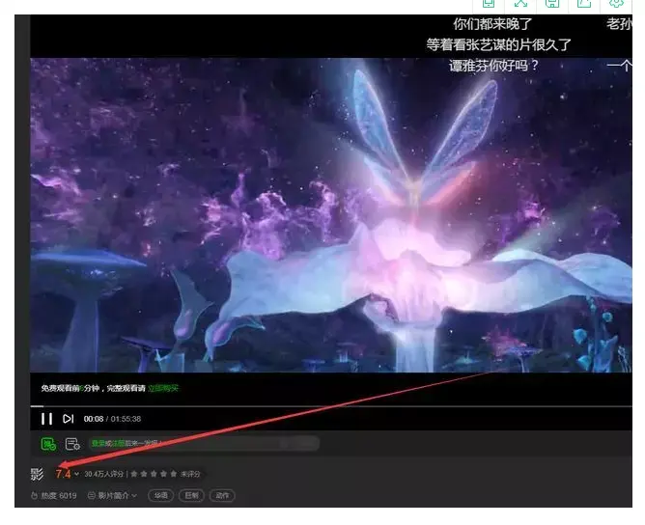Screen dimensions: 645x525
Task: Skip to the next video
Action: pos(68,419)
